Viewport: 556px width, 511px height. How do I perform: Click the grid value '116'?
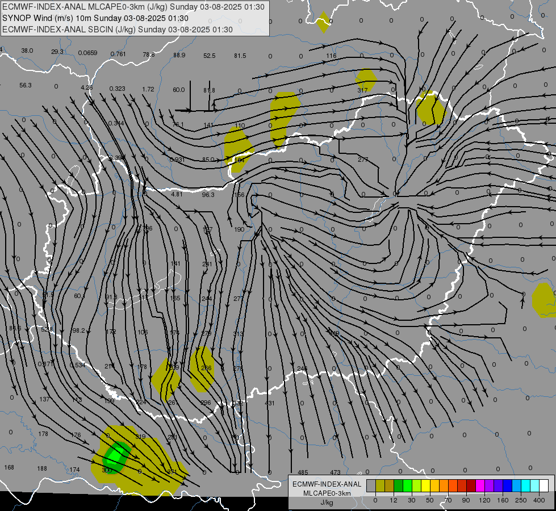(331, 56)
